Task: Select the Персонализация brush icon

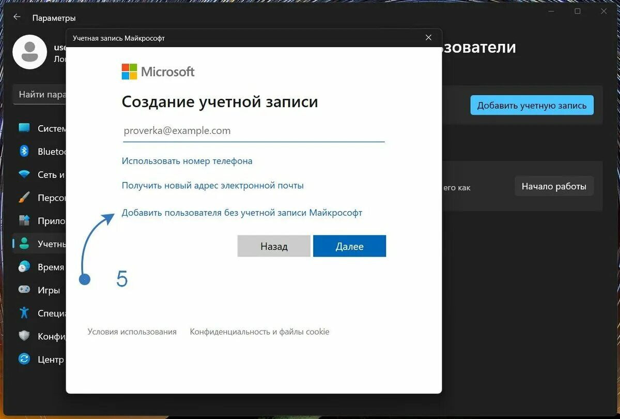Action: (x=23, y=198)
